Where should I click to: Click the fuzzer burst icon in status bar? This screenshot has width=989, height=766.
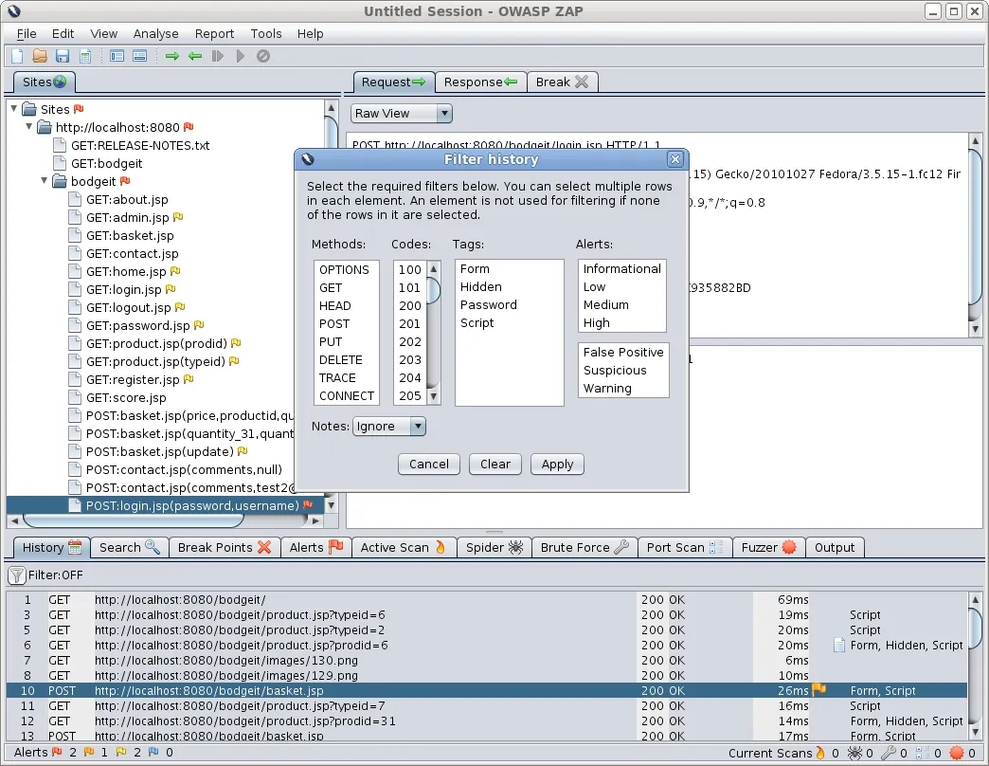pyautogui.click(x=956, y=752)
